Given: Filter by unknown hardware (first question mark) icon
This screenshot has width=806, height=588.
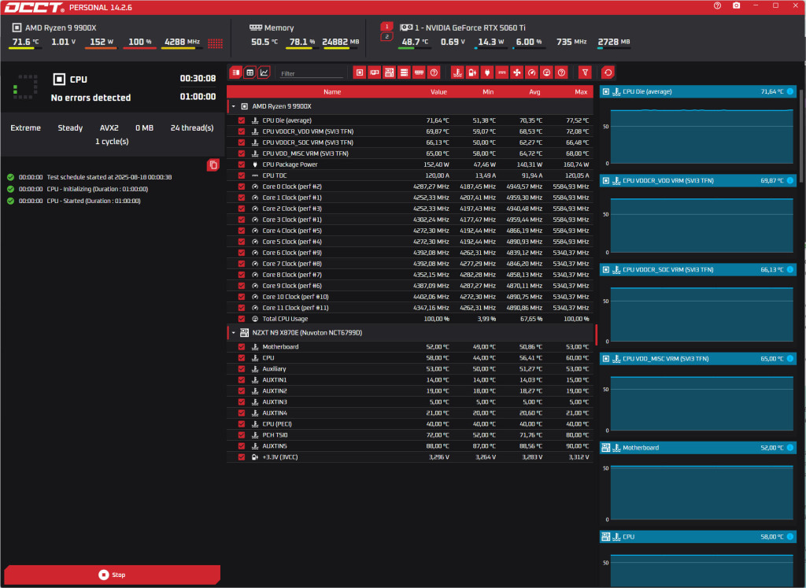Looking at the screenshot, I should click(x=434, y=72).
